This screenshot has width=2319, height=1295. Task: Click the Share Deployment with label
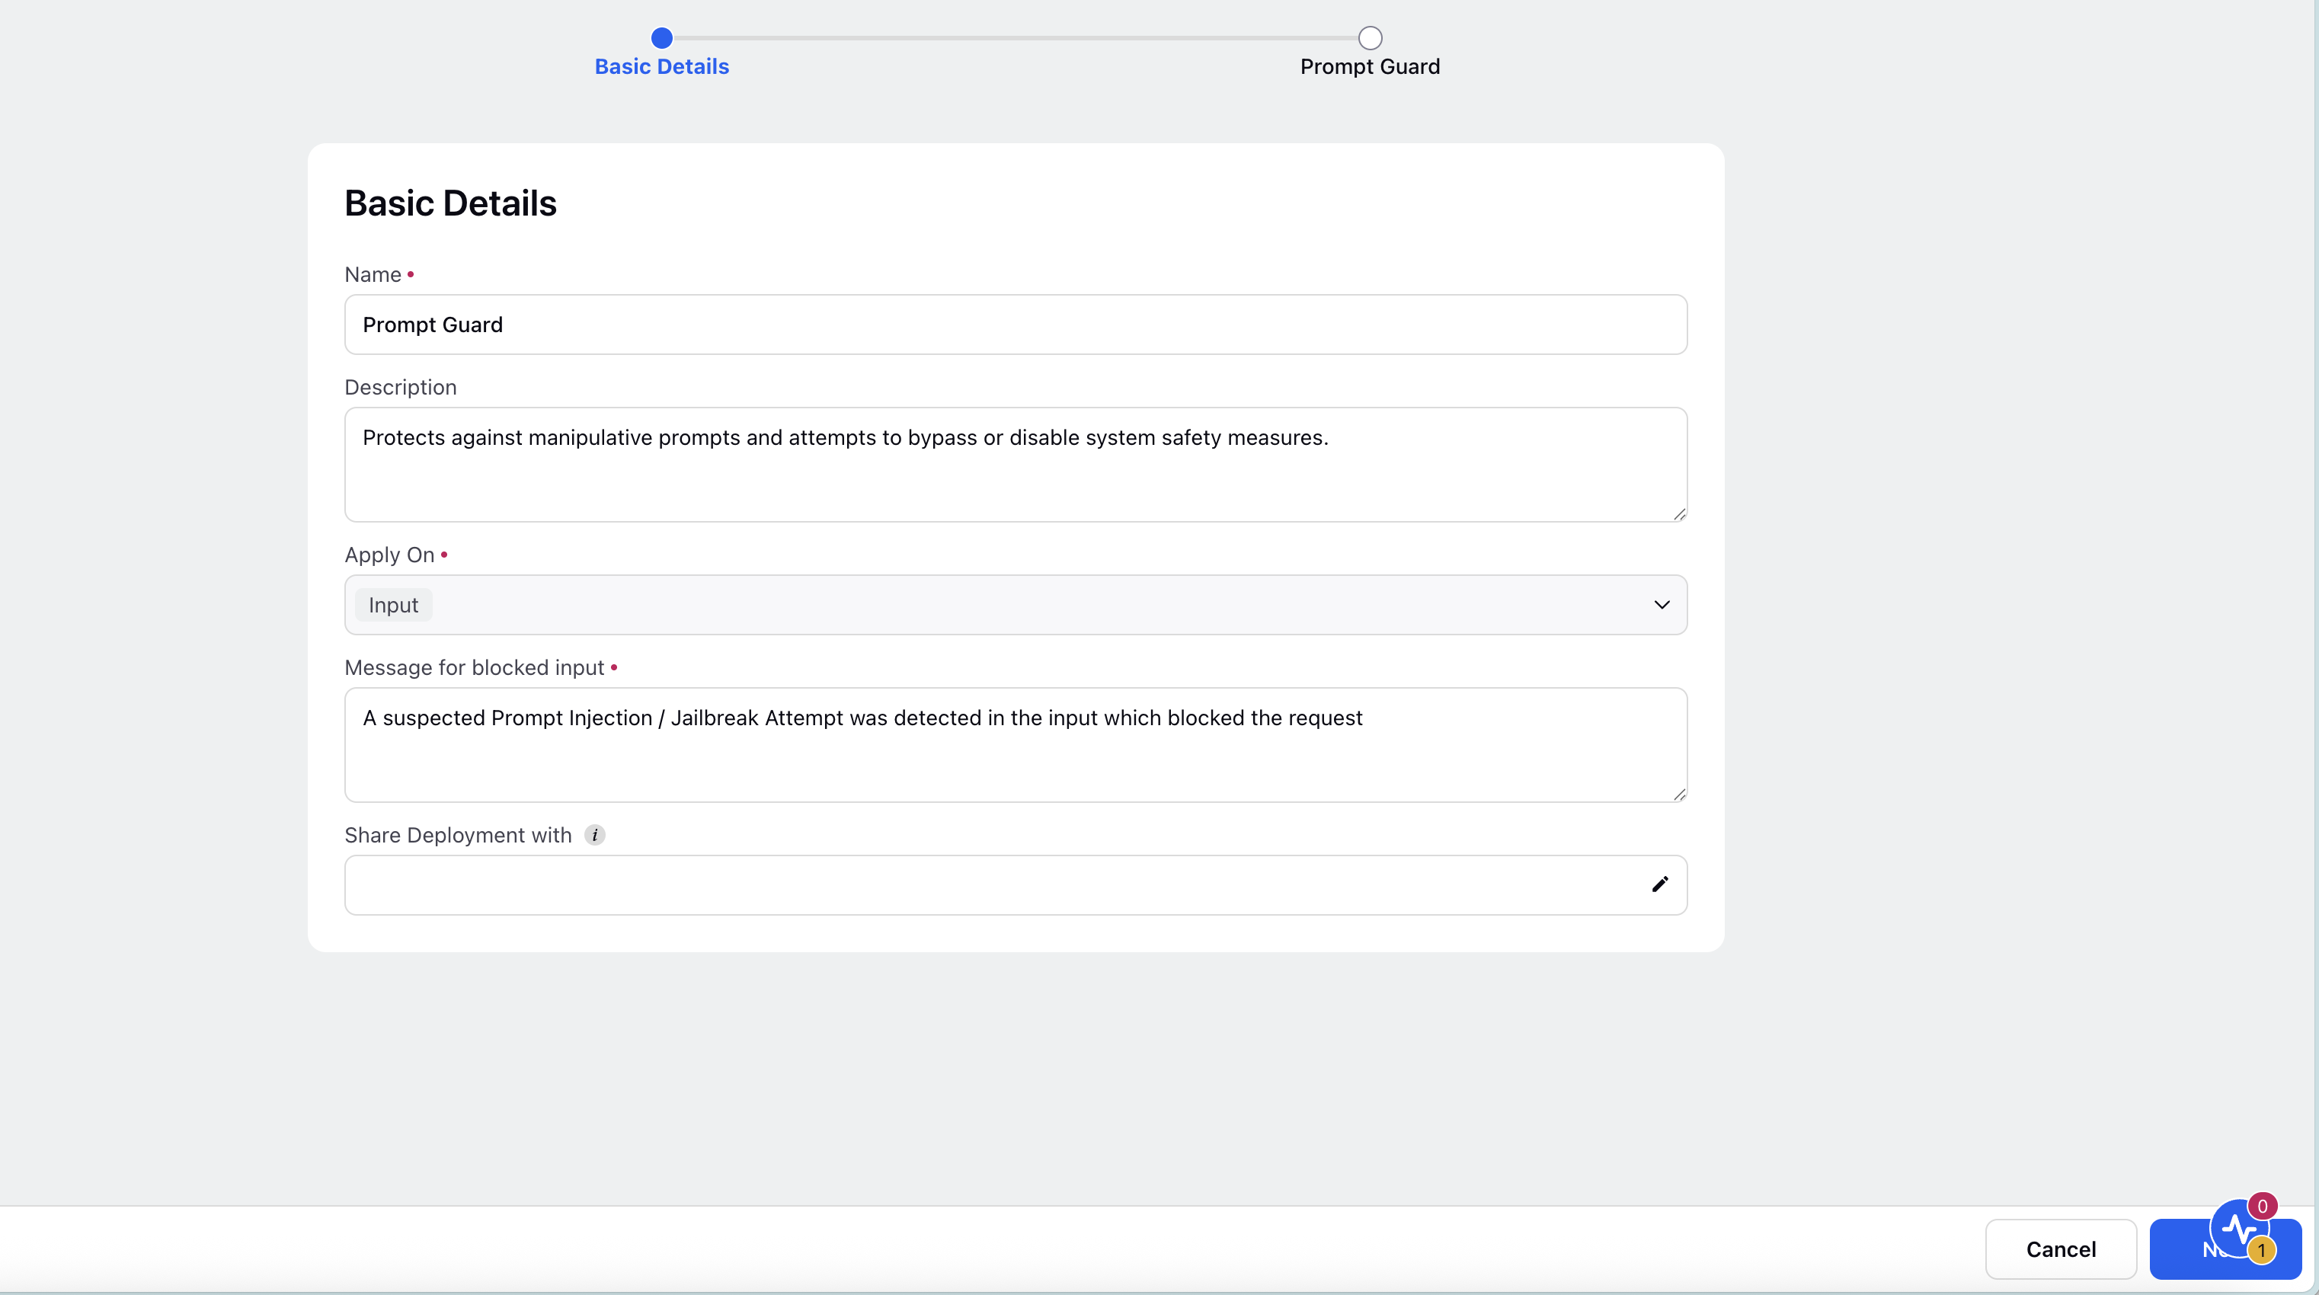click(458, 835)
